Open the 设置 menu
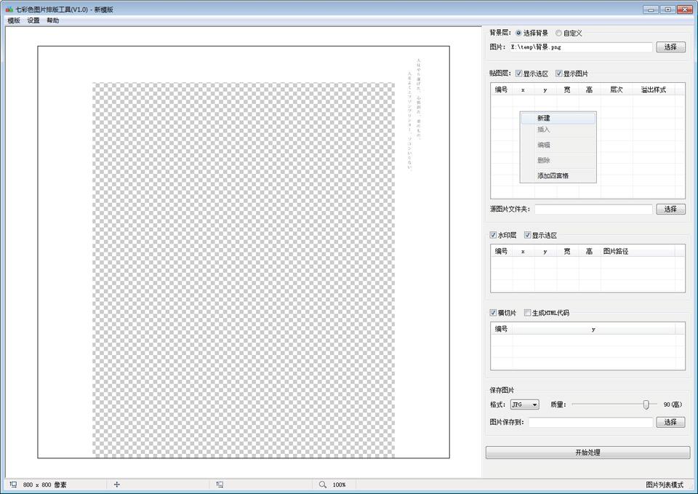698x494 pixels. pos(33,21)
